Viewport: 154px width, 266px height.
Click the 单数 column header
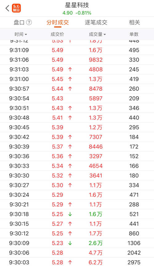point(134,34)
